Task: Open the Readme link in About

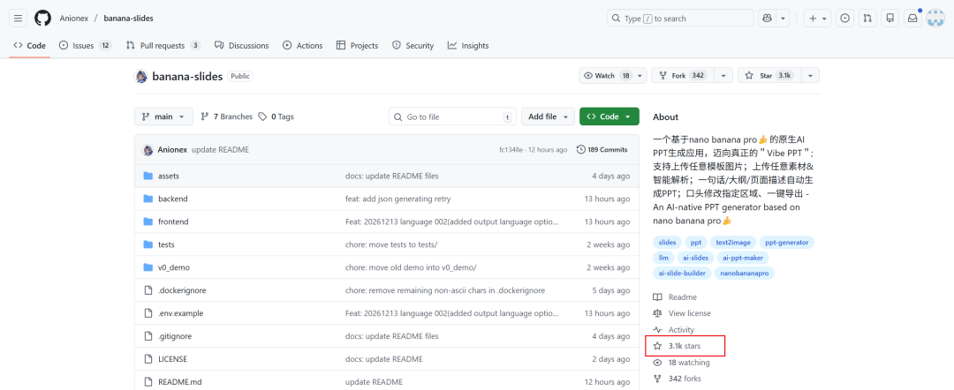Action: click(676, 297)
